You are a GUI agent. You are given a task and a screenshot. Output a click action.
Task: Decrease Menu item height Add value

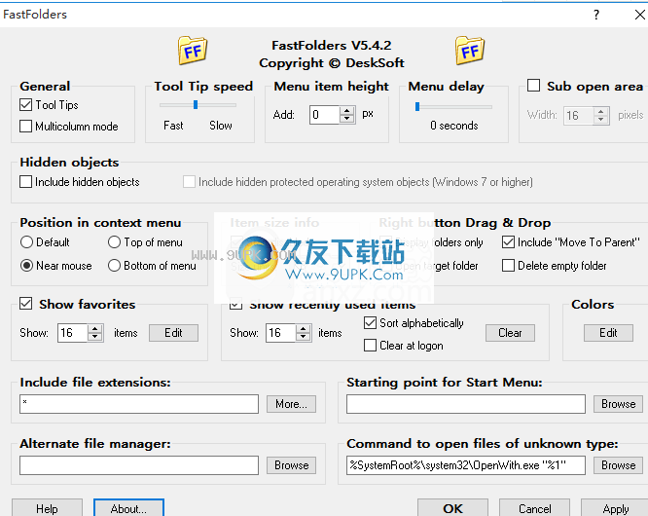pos(347,119)
